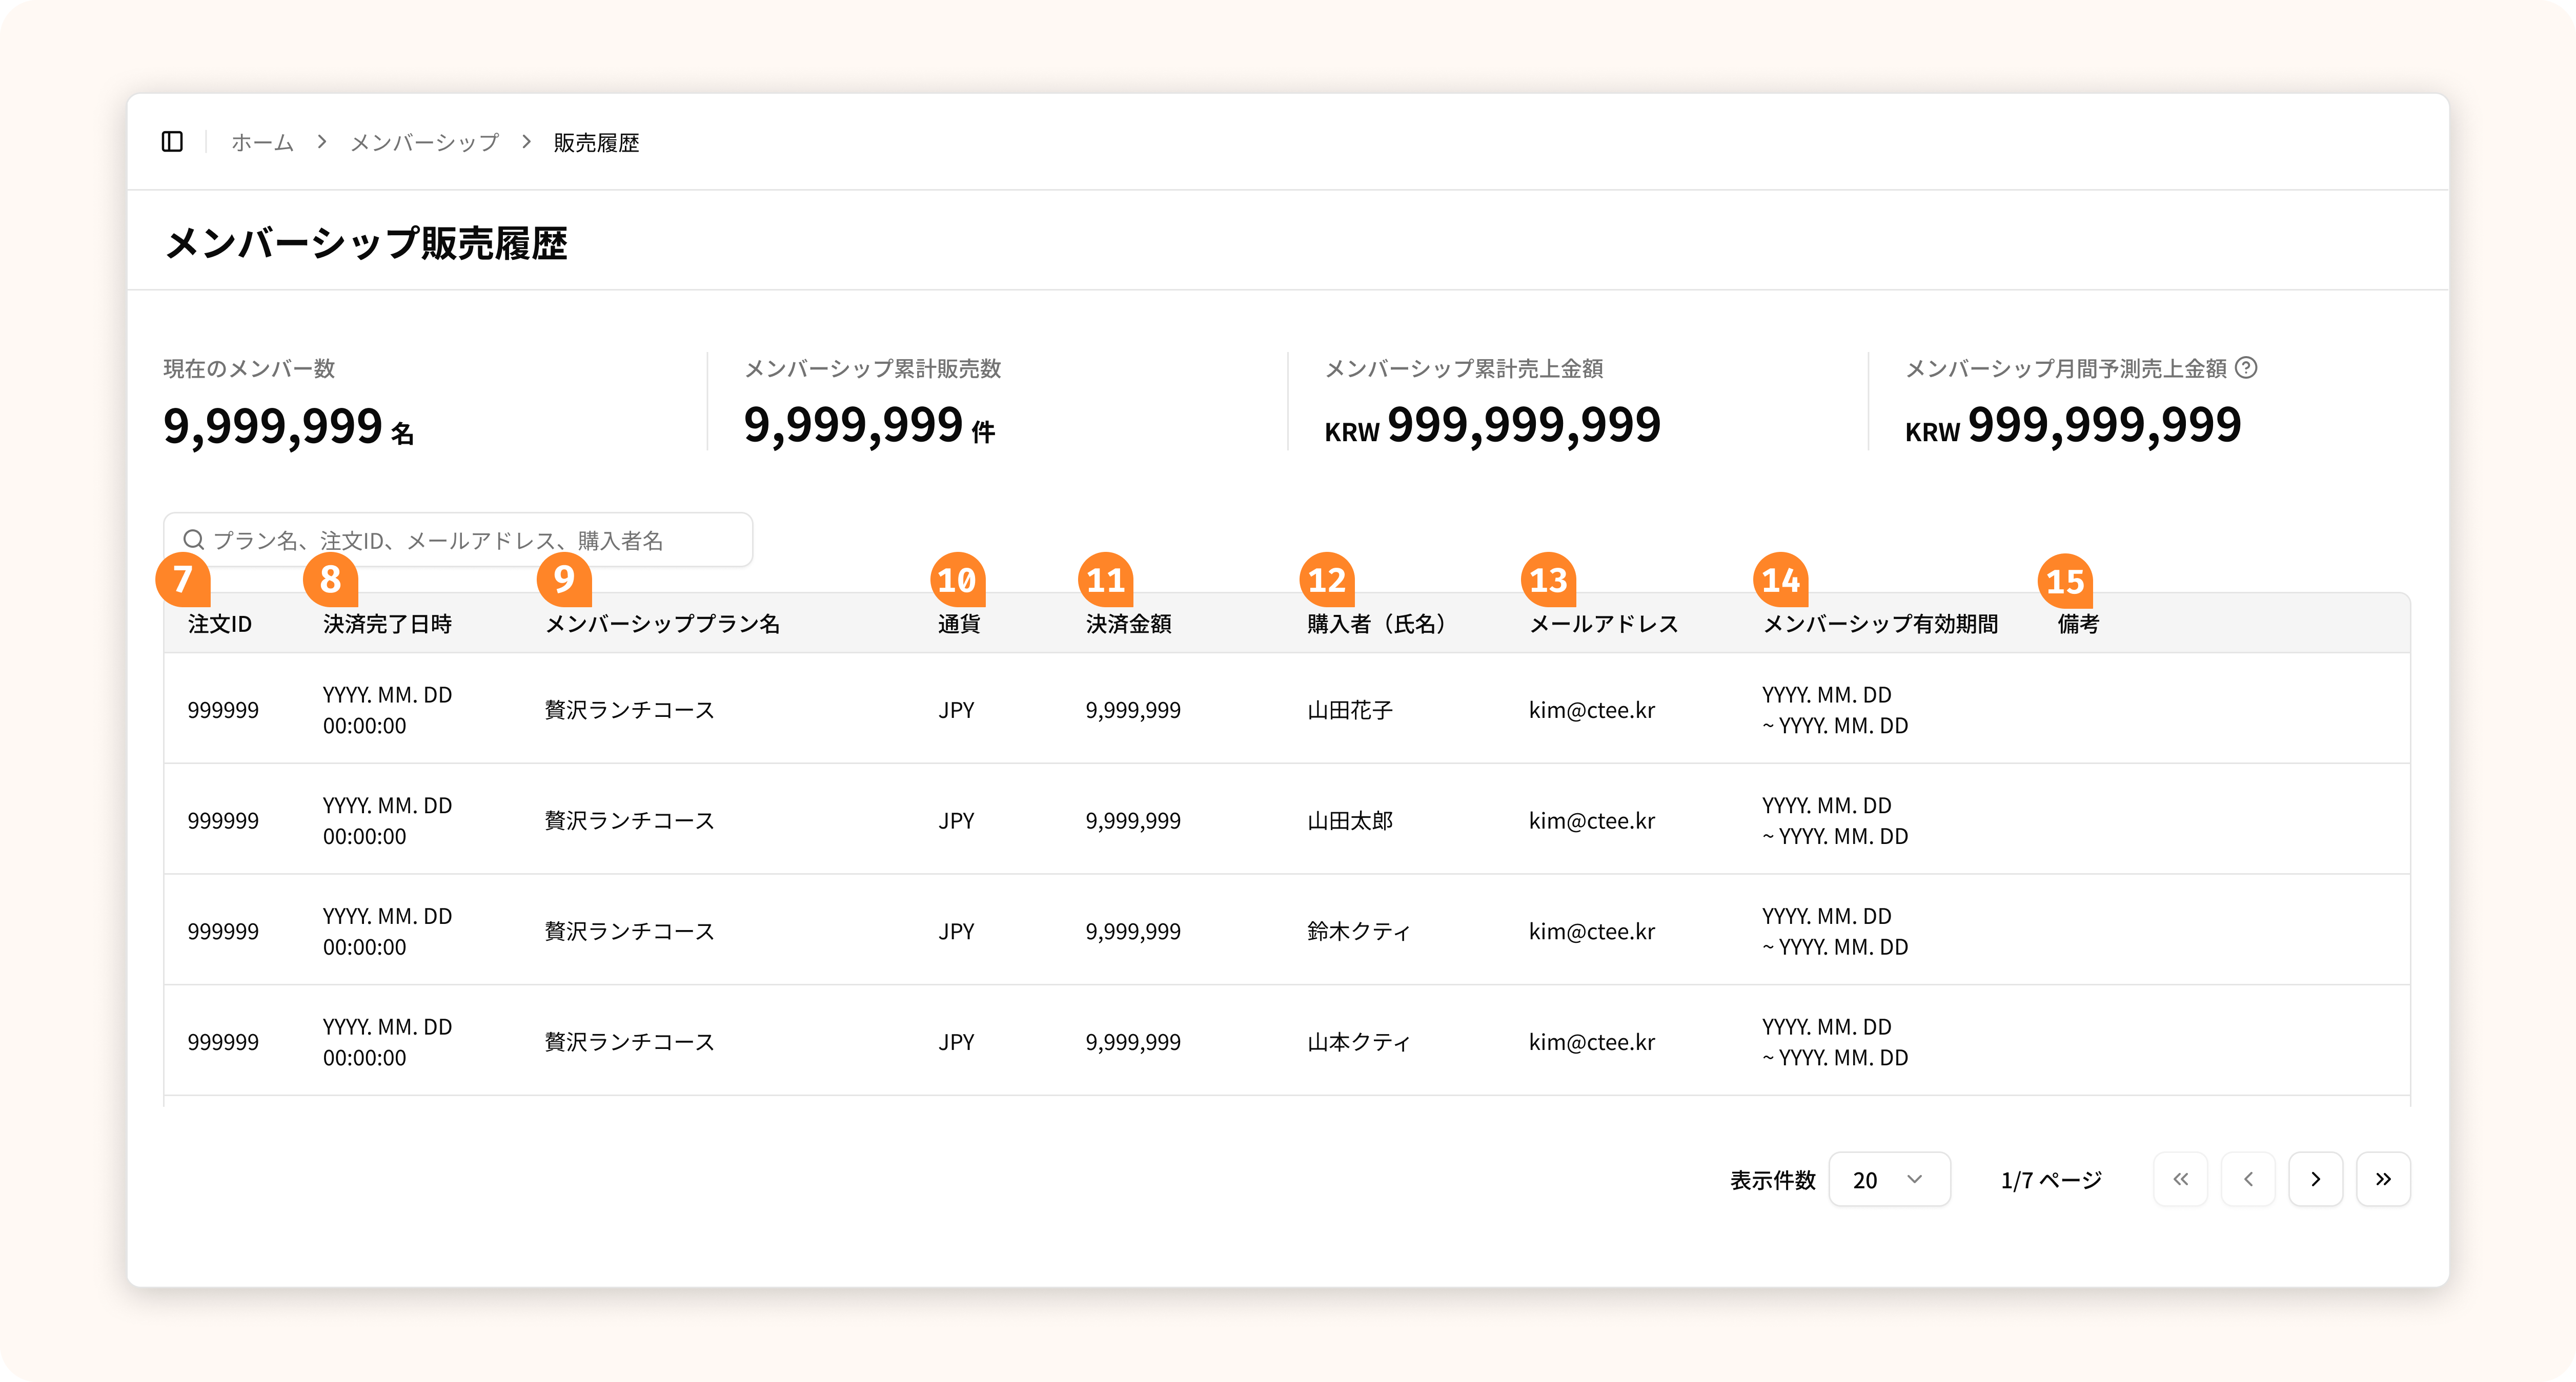Go to the first page
The height and width of the screenshot is (1382, 2576).
click(x=2180, y=1179)
